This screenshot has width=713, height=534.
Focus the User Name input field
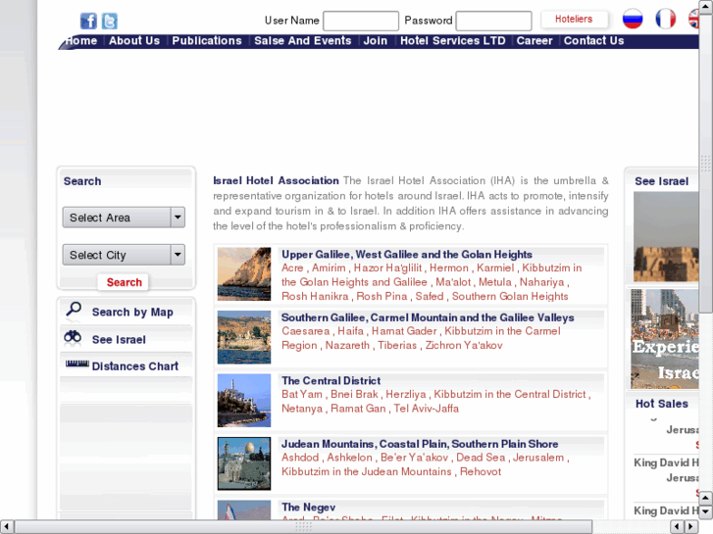361,21
